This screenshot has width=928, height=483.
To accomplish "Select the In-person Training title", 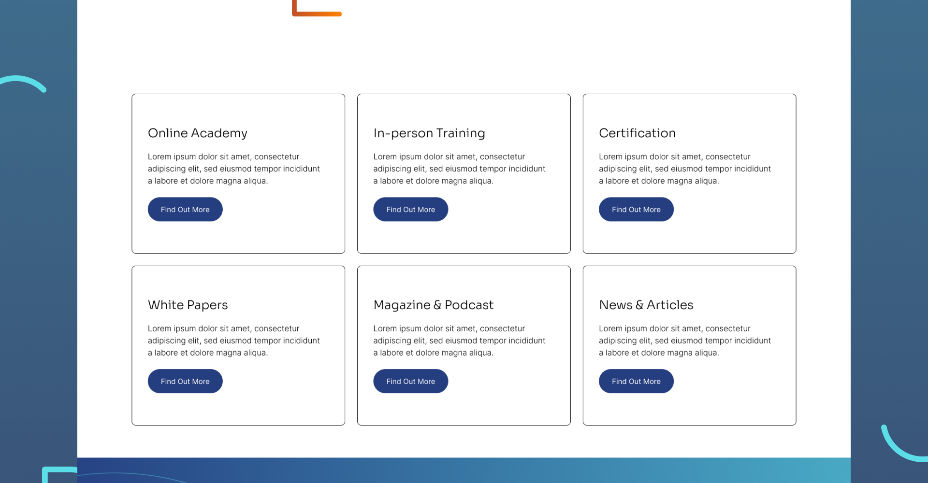I will point(429,133).
